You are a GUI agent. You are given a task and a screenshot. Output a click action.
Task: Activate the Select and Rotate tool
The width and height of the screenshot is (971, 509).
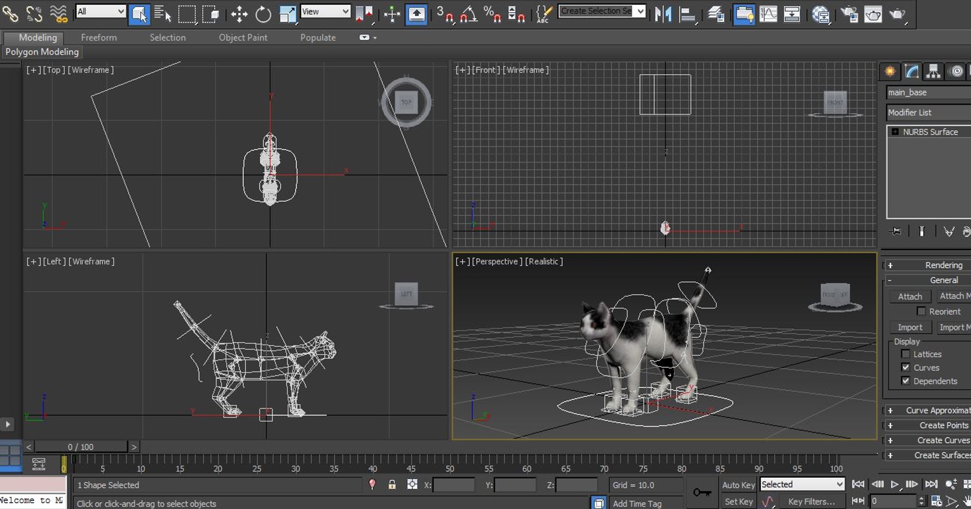tap(263, 14)
